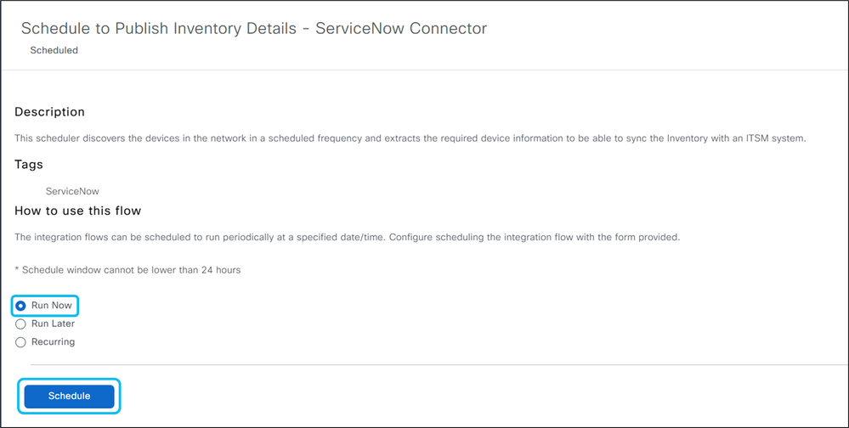Click the Recurring label text
This screenshot has height=428, width=849.
tap(53, 342)
